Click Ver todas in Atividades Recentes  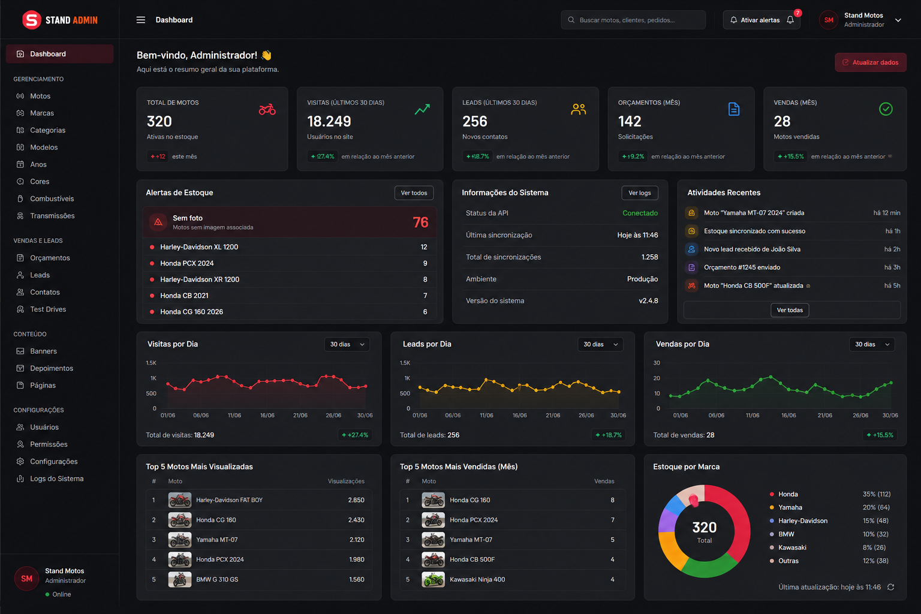coord(790,310)
